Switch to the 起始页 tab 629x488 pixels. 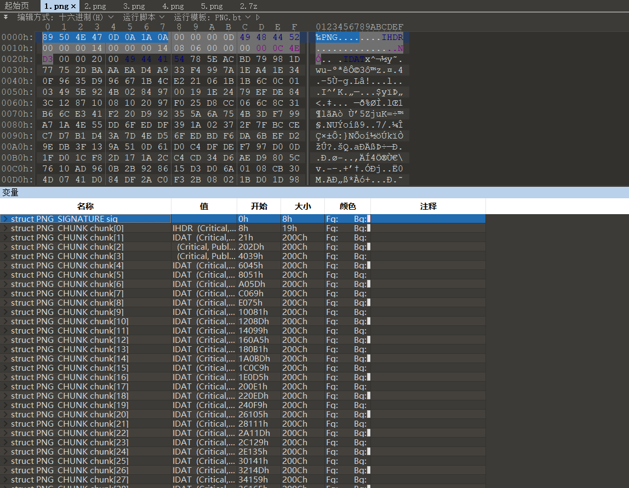coord(16,6)
